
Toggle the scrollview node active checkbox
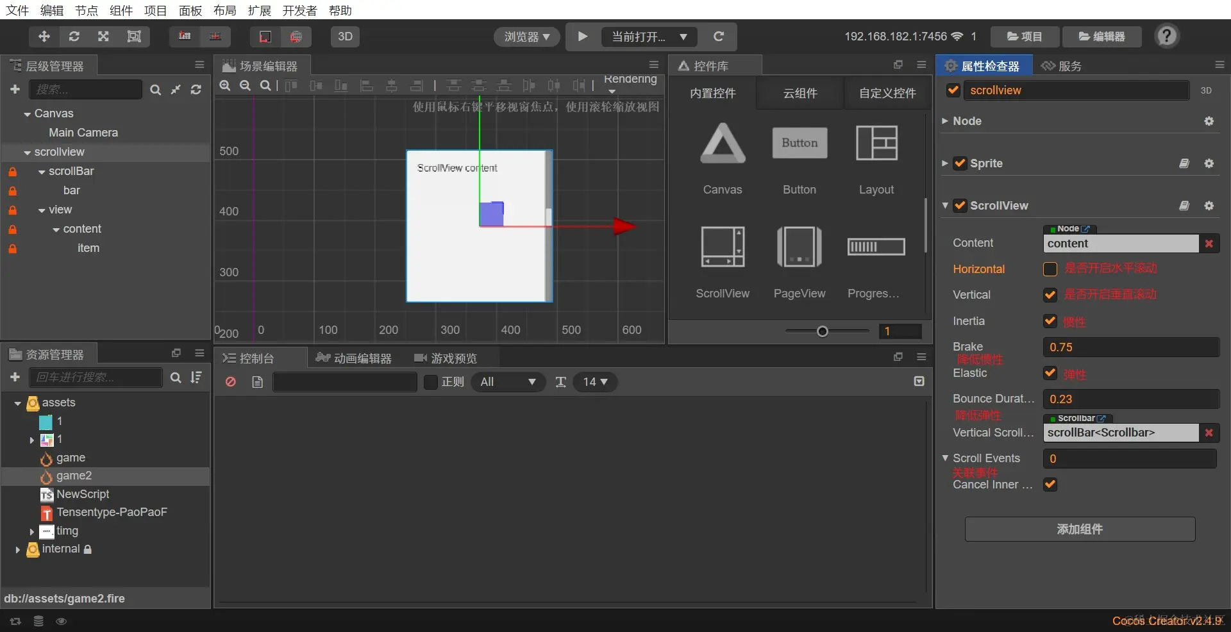pos(953,90)
